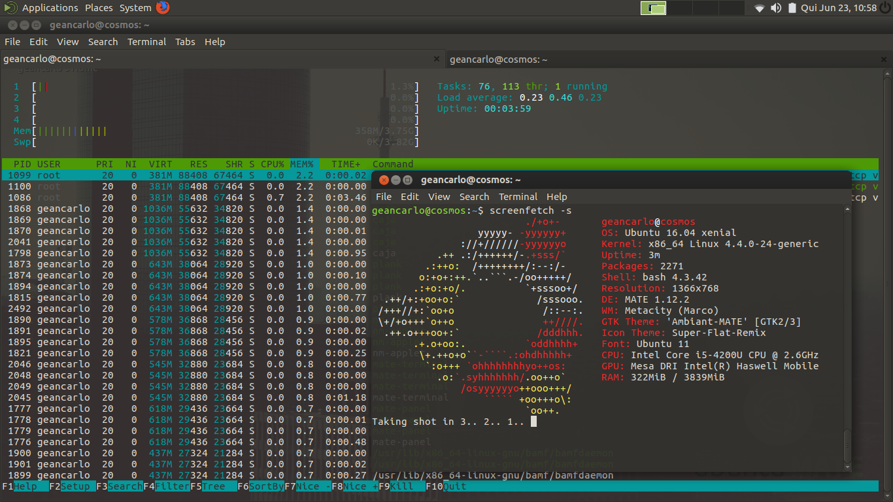Open the System menu

135,8
